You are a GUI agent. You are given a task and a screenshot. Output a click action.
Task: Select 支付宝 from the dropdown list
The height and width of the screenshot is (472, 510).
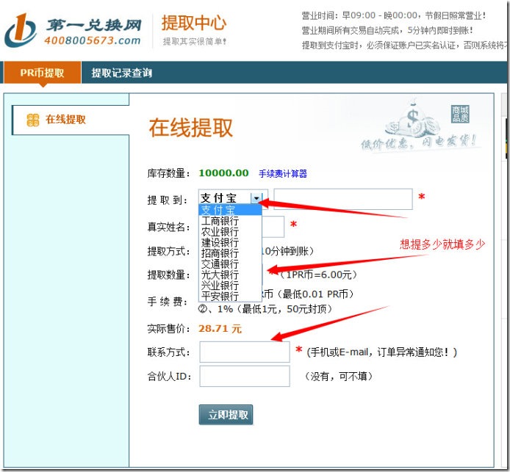[219, 210]
